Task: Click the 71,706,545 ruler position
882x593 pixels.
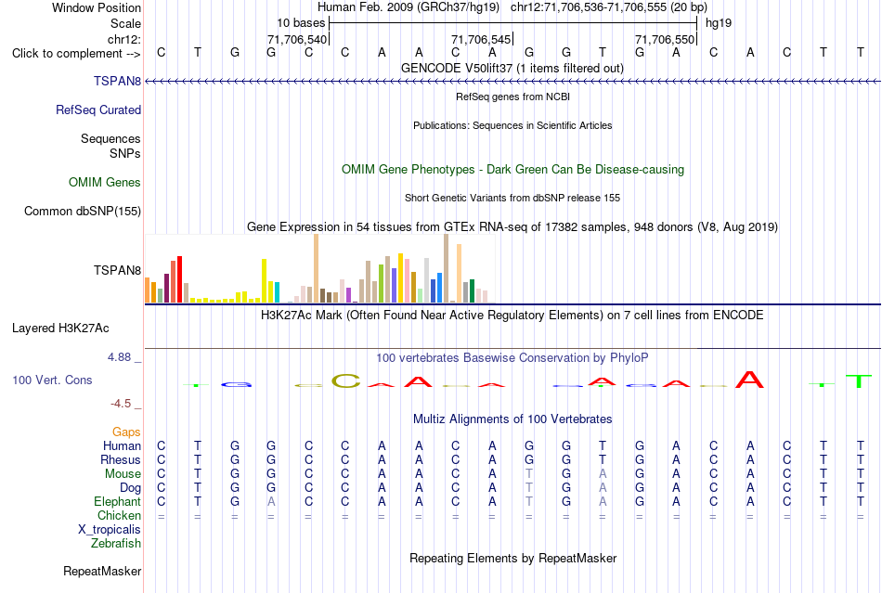Action: (481, 39)
